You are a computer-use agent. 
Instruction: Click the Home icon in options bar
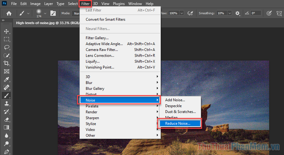(9, 13)
